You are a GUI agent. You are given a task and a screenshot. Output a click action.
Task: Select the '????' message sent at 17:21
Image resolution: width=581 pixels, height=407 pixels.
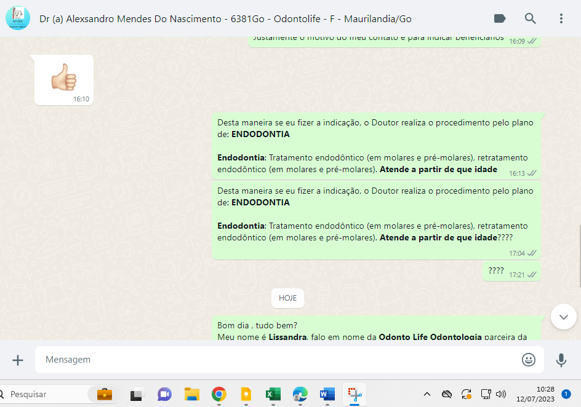pos(511,272)
